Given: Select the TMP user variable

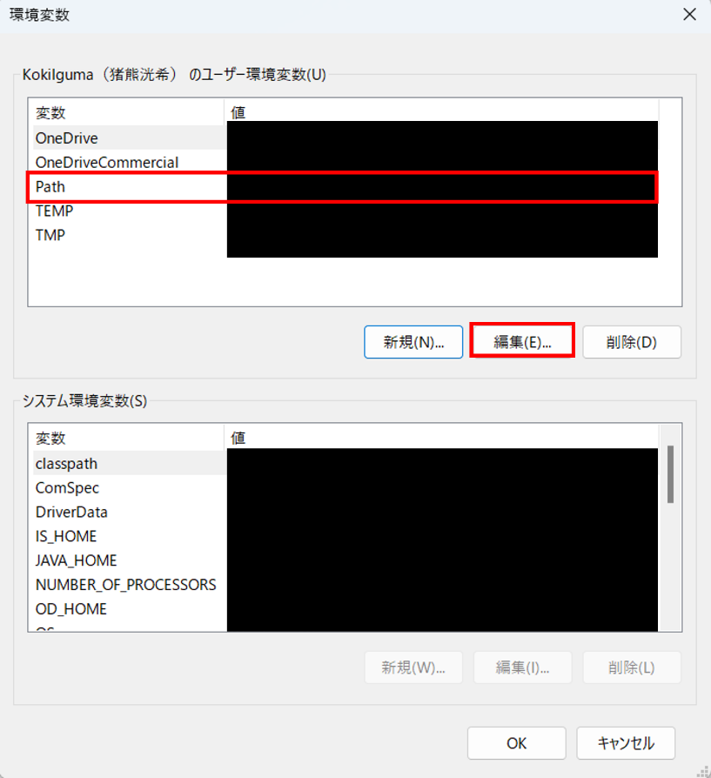Looking at the screenshot, I should point(345,235).
